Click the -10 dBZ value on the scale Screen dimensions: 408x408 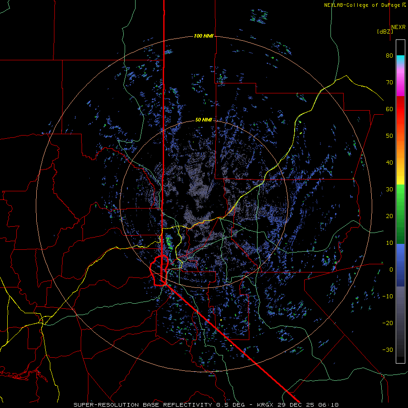[x=388, y=296]
